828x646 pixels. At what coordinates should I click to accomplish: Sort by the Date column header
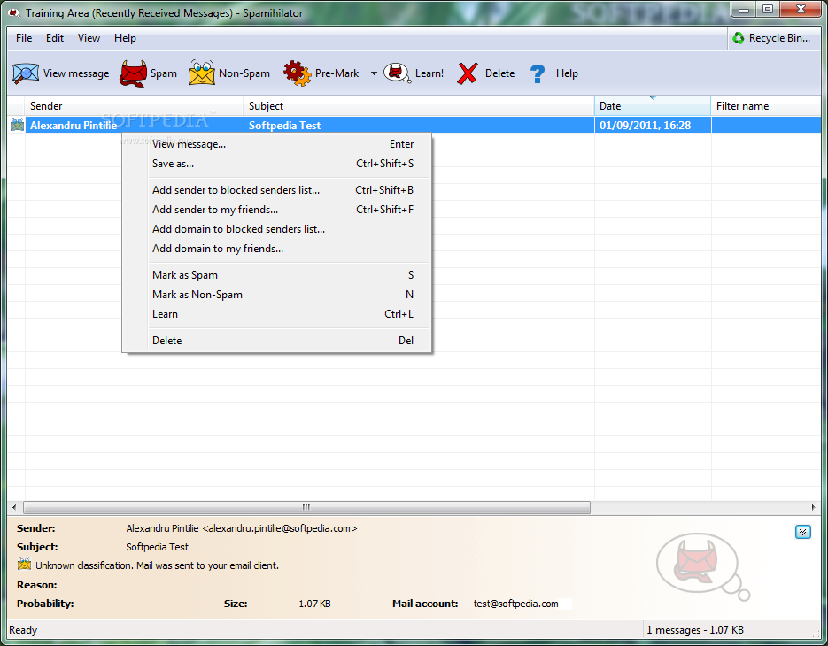(653, 106)
